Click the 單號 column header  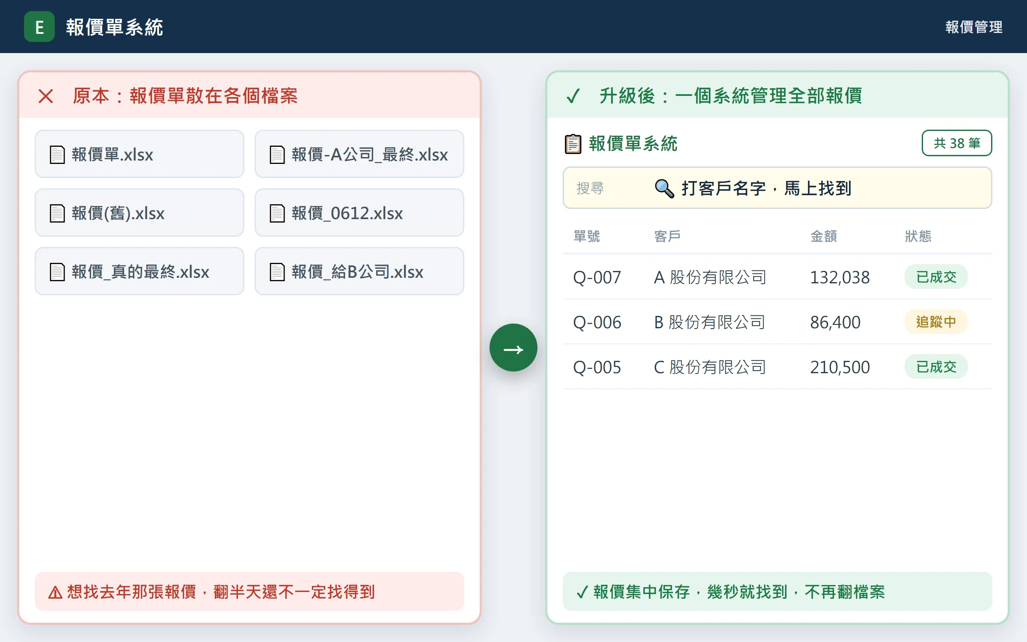pos(587,236)
